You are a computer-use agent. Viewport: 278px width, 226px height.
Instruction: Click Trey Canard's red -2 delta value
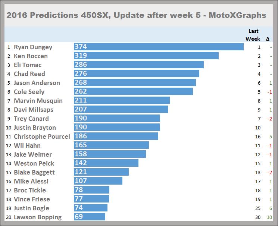pos(269,119)
